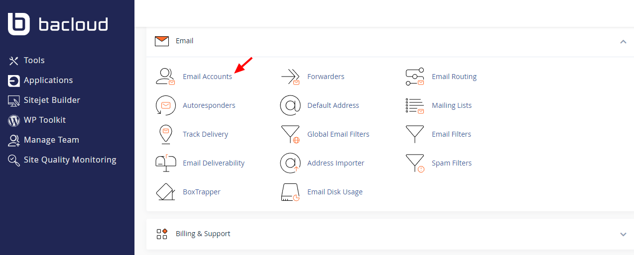This screenshot has height=255, width=634.
Task: Click the Track Delivery pin icon
Action: point(165,134)
